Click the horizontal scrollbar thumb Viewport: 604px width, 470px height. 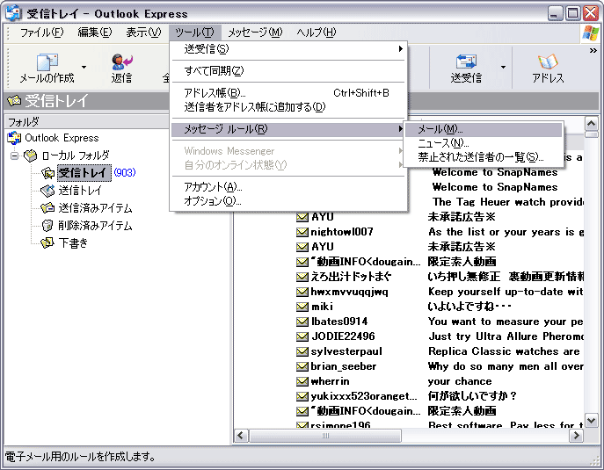325,436
